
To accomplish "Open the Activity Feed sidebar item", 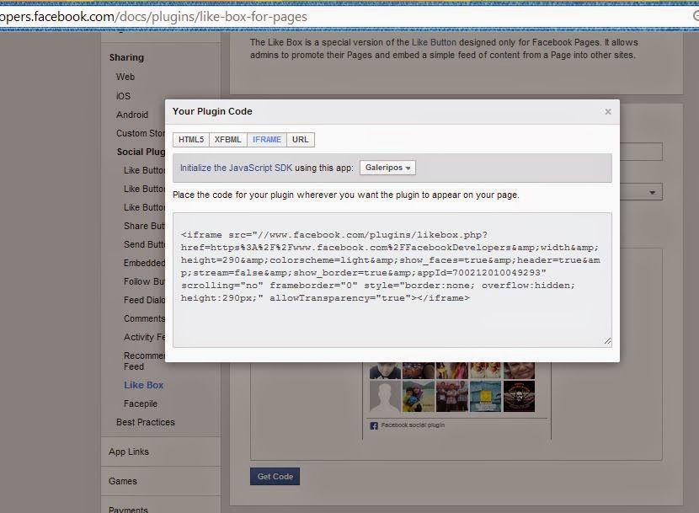I will click(145, 337).
